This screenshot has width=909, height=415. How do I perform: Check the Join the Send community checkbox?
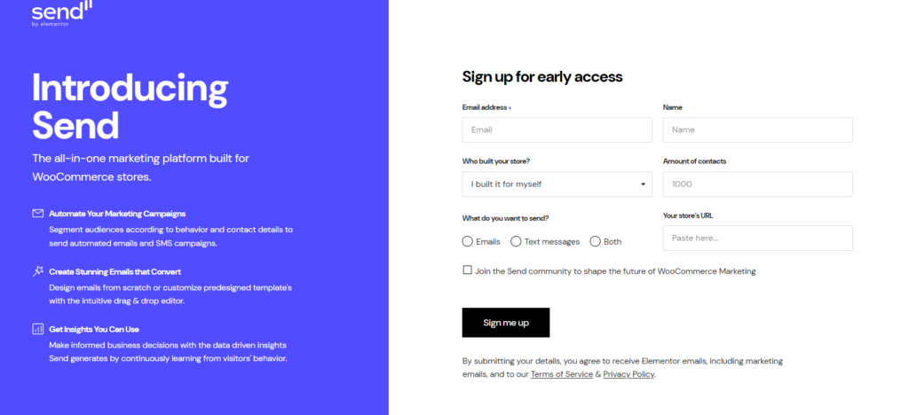point(467,270)
